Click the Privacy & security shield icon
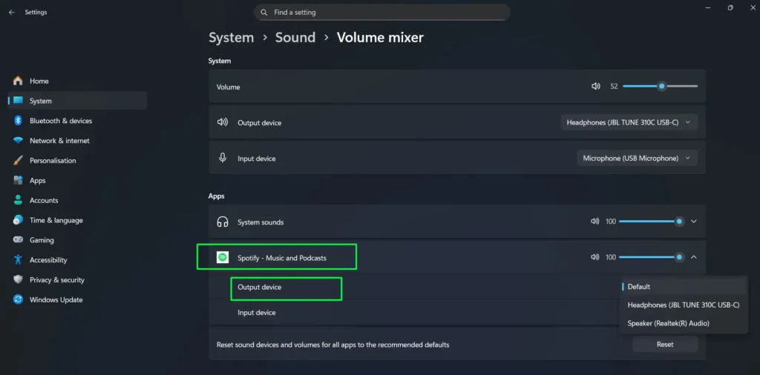This screenshot has width=760, height=375. click(18, 279)
